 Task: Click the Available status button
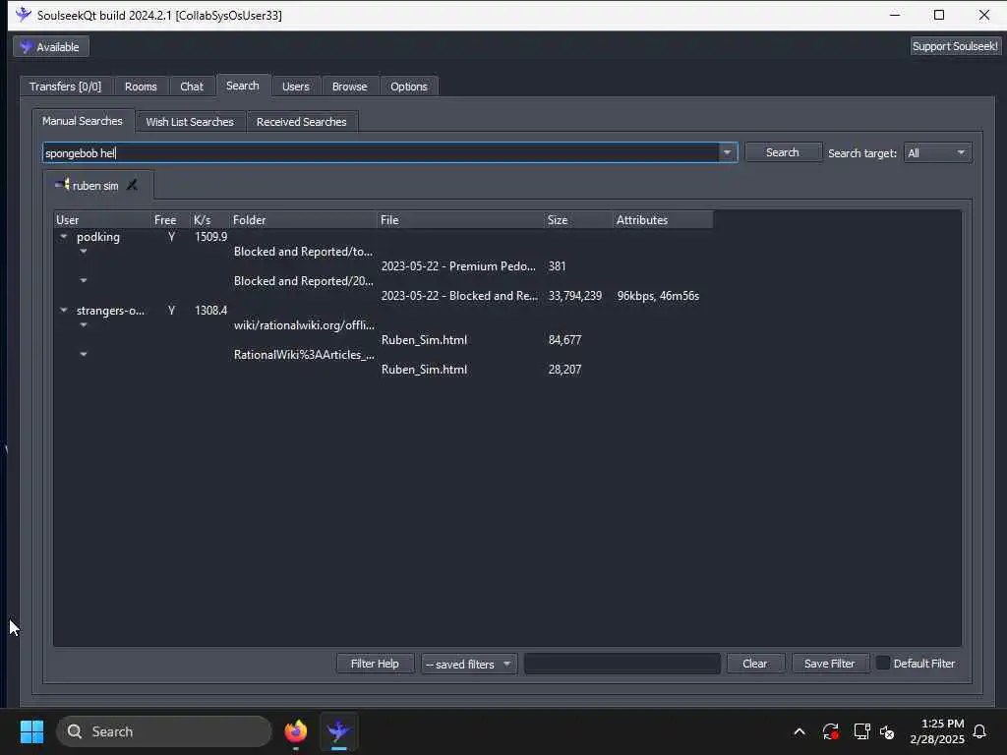[51, 47]
